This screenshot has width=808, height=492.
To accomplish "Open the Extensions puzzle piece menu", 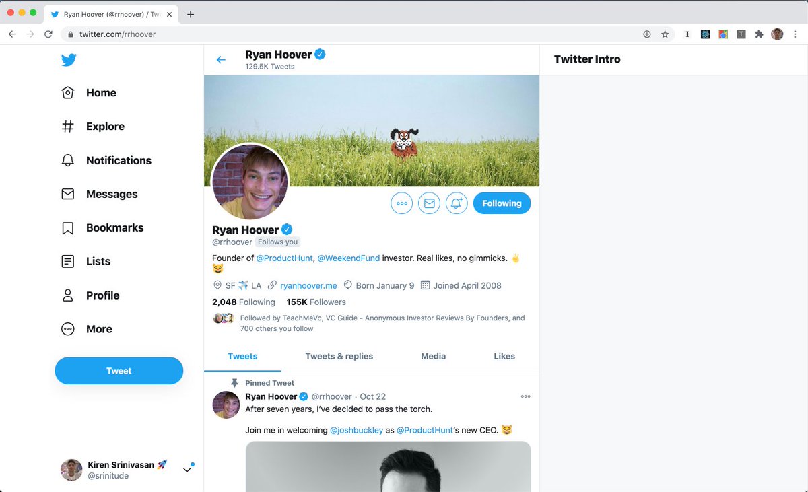I will (759, 34).
